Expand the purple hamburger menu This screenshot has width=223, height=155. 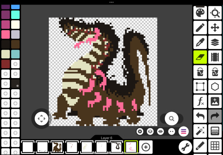tap(184, 131)
